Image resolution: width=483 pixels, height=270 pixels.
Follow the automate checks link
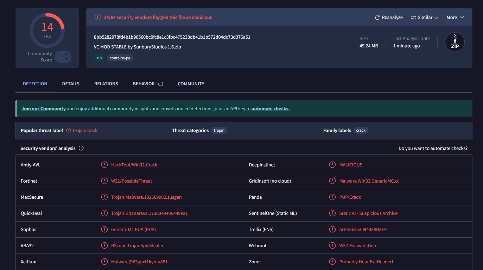[271, 109]
